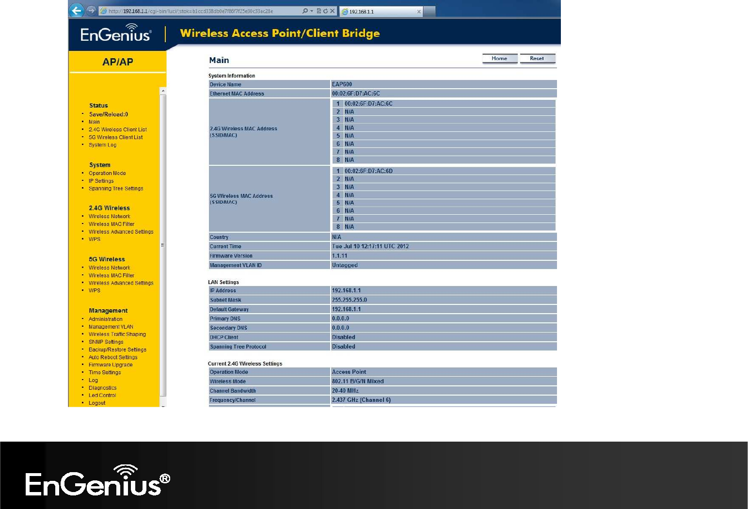Open WPS under 5G Wireless
The image size is (748, 509).
(95, 291)
